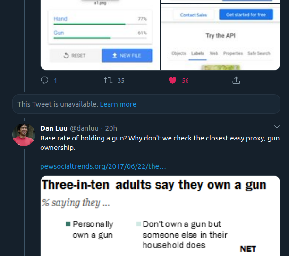Click the Gun confidence progress bar

100,38
